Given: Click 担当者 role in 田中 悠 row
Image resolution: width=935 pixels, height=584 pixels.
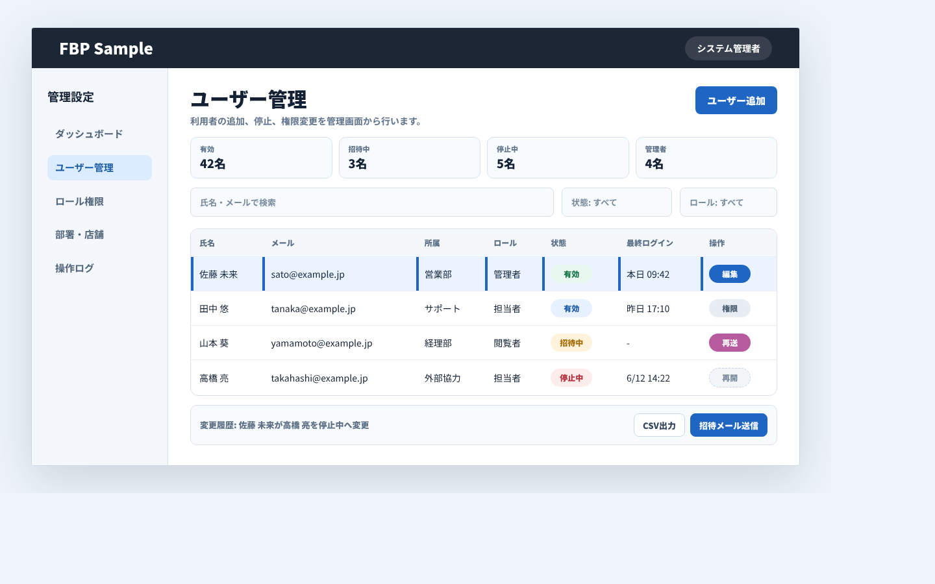Looking at the screenshot, I should [x=507, y=309].
